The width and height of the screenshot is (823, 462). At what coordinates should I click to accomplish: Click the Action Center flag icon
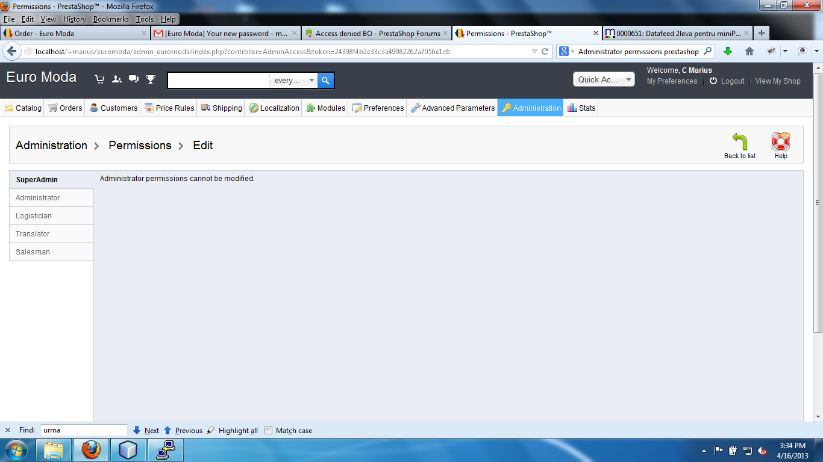point(719,451)
